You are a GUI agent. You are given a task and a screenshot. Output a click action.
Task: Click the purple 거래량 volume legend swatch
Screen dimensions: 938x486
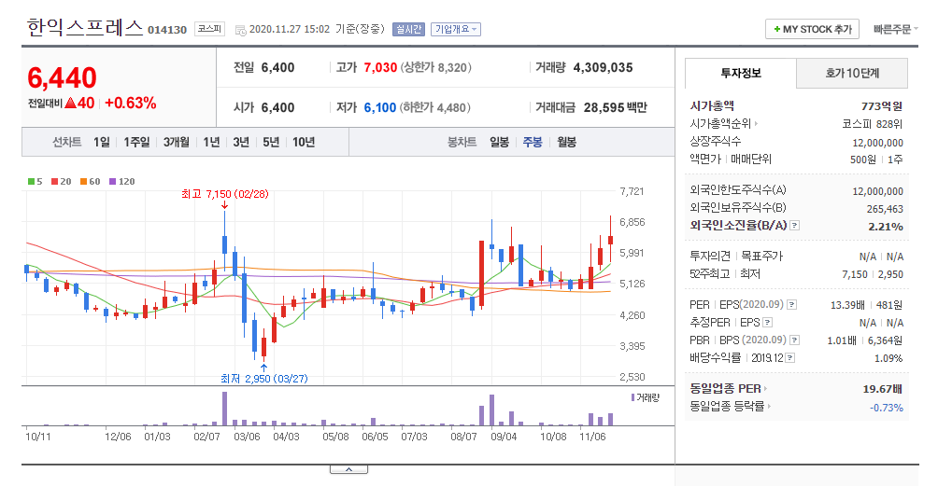[x=632, y=397]
